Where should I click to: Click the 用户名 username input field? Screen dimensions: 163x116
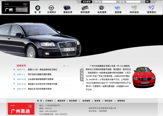click(109, 2)
